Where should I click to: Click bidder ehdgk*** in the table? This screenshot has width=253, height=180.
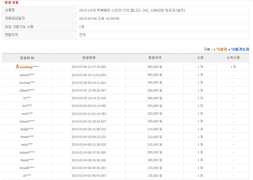(27, 129)
